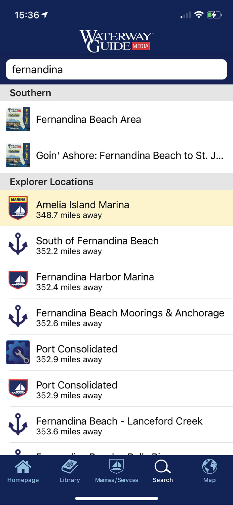The width and height of the screenshot is (233, 505).
Task: Open the Library tab
Action: (x=70, y=471)
